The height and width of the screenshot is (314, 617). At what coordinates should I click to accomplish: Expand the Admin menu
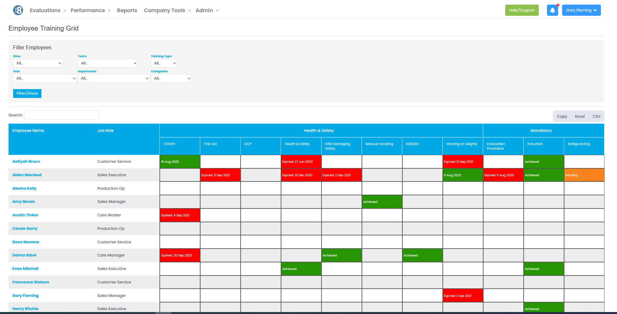click(x=204, y=10)
